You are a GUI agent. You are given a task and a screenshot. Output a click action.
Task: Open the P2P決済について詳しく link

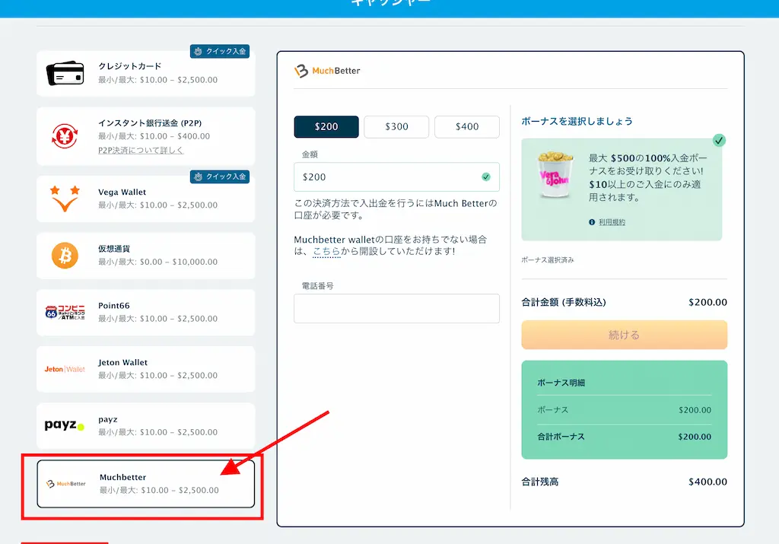141,150
